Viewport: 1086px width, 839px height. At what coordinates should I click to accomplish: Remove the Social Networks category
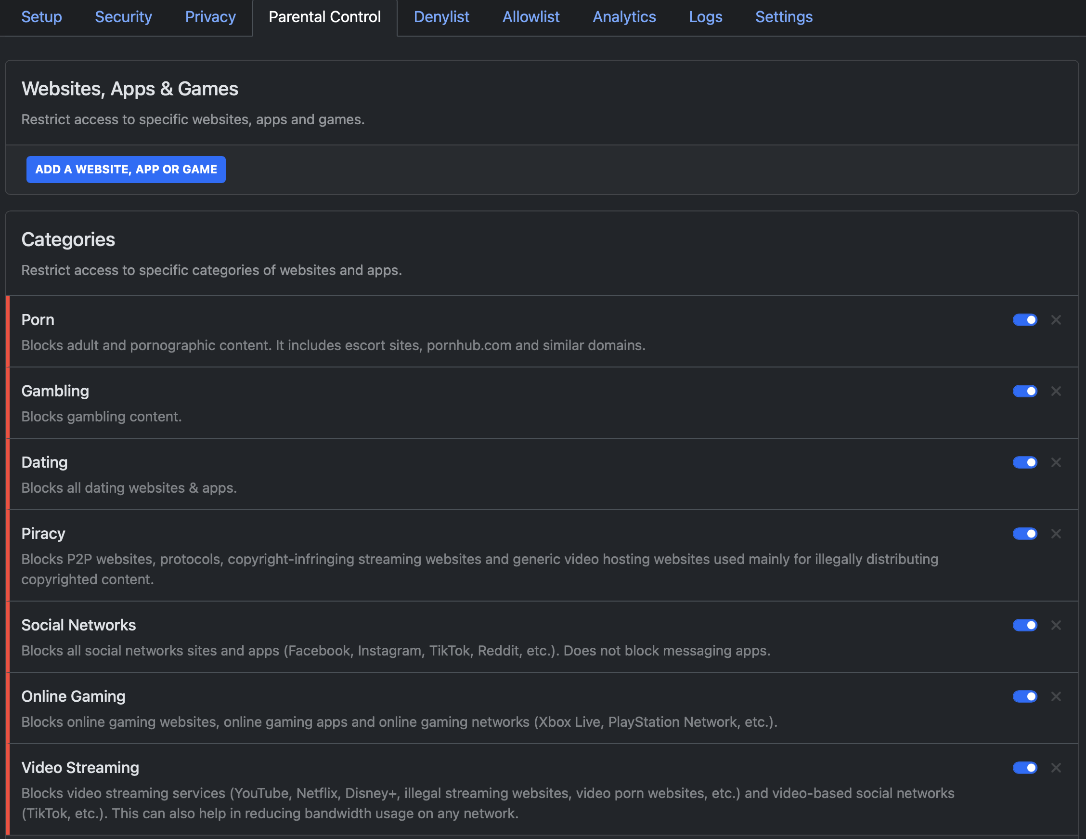coord(1056,626)
